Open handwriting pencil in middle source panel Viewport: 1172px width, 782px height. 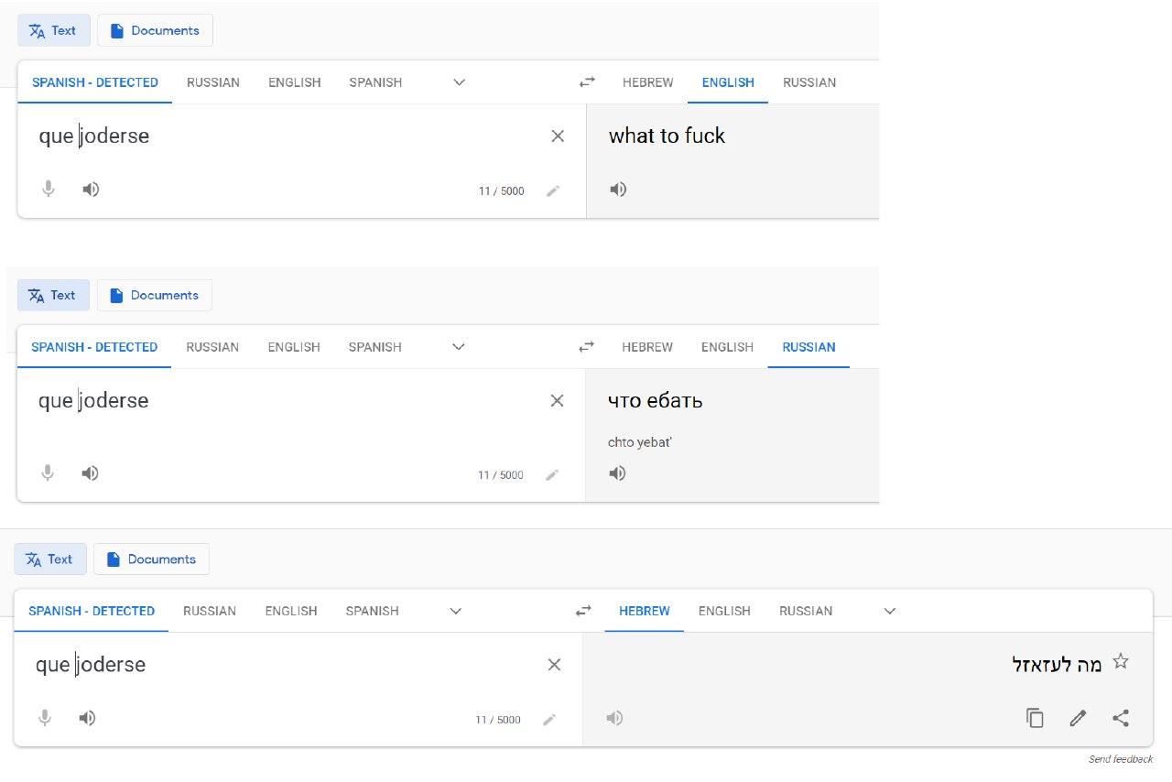point(552,474)
